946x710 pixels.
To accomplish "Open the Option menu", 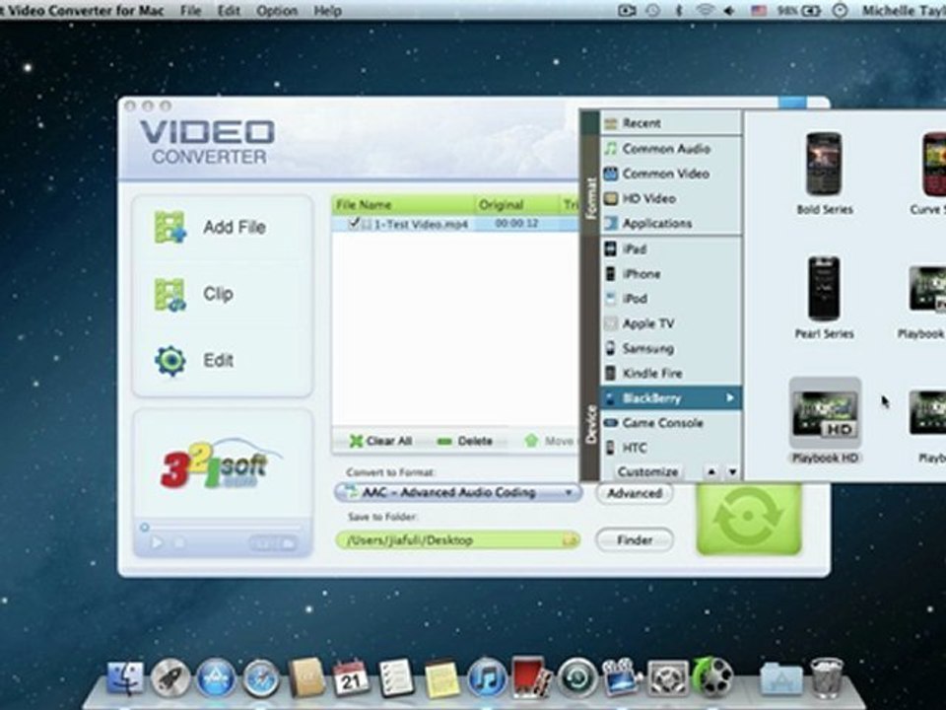I will pyautogui.click(x=277, y=10).
